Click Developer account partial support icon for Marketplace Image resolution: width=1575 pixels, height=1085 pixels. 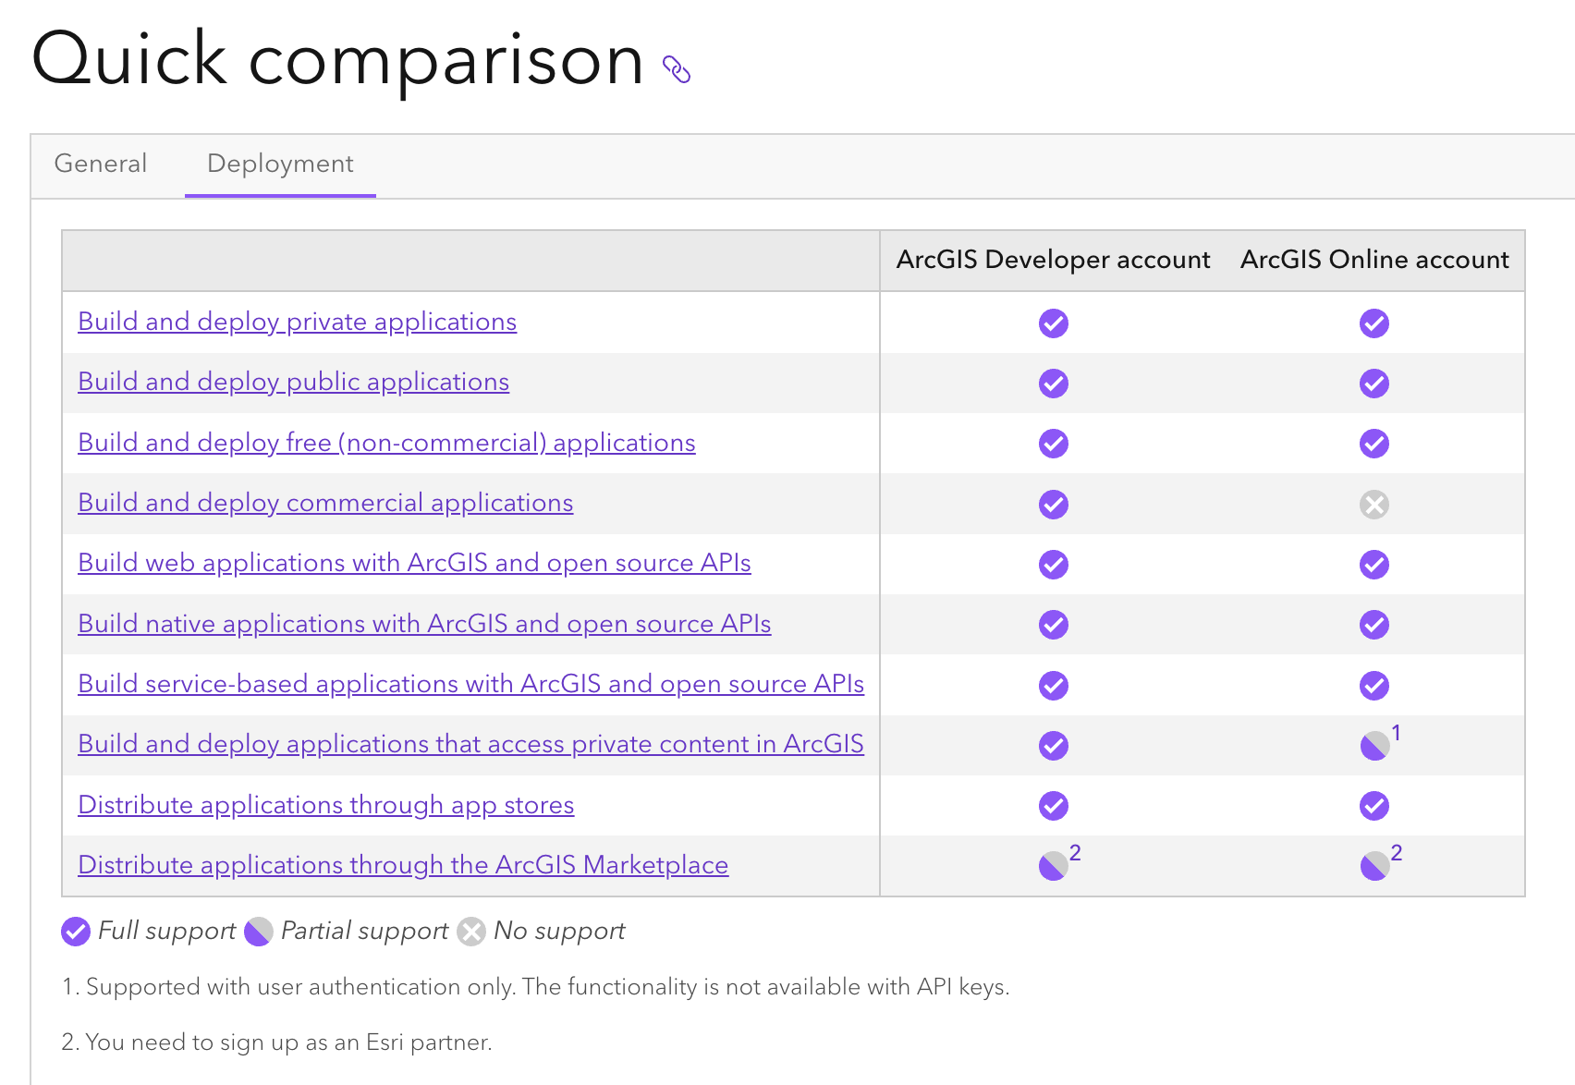tap(1053, 866)
